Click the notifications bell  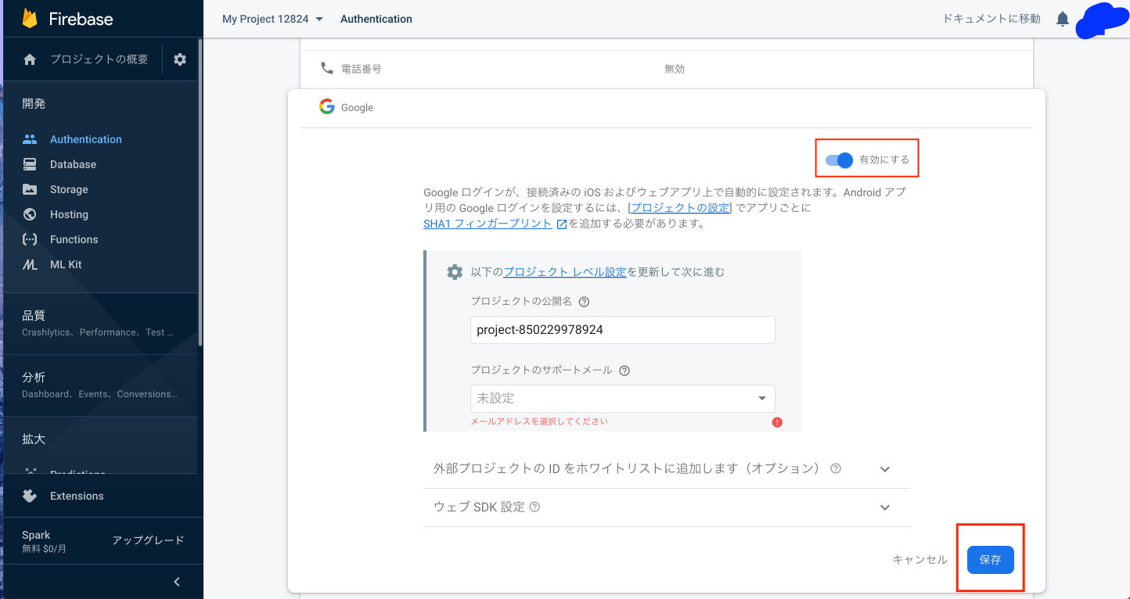point(1062,18)
